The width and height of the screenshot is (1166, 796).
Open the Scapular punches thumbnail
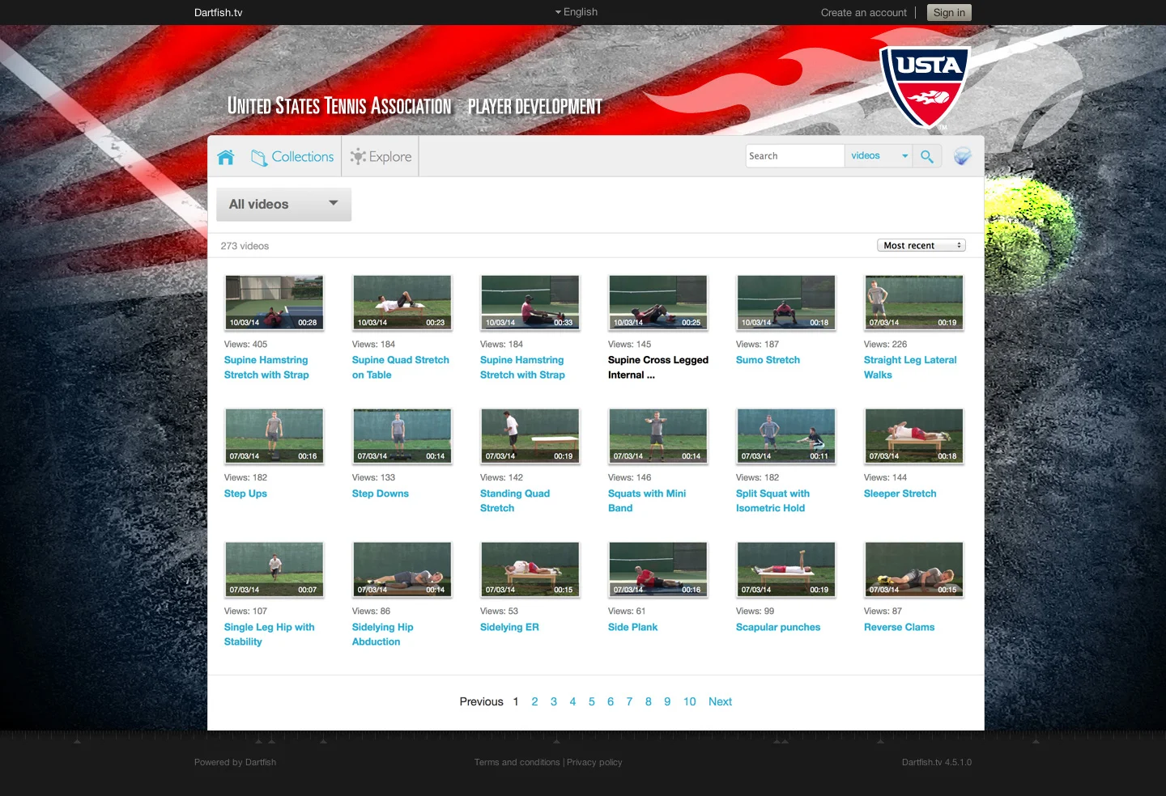(x=786, y=569)
